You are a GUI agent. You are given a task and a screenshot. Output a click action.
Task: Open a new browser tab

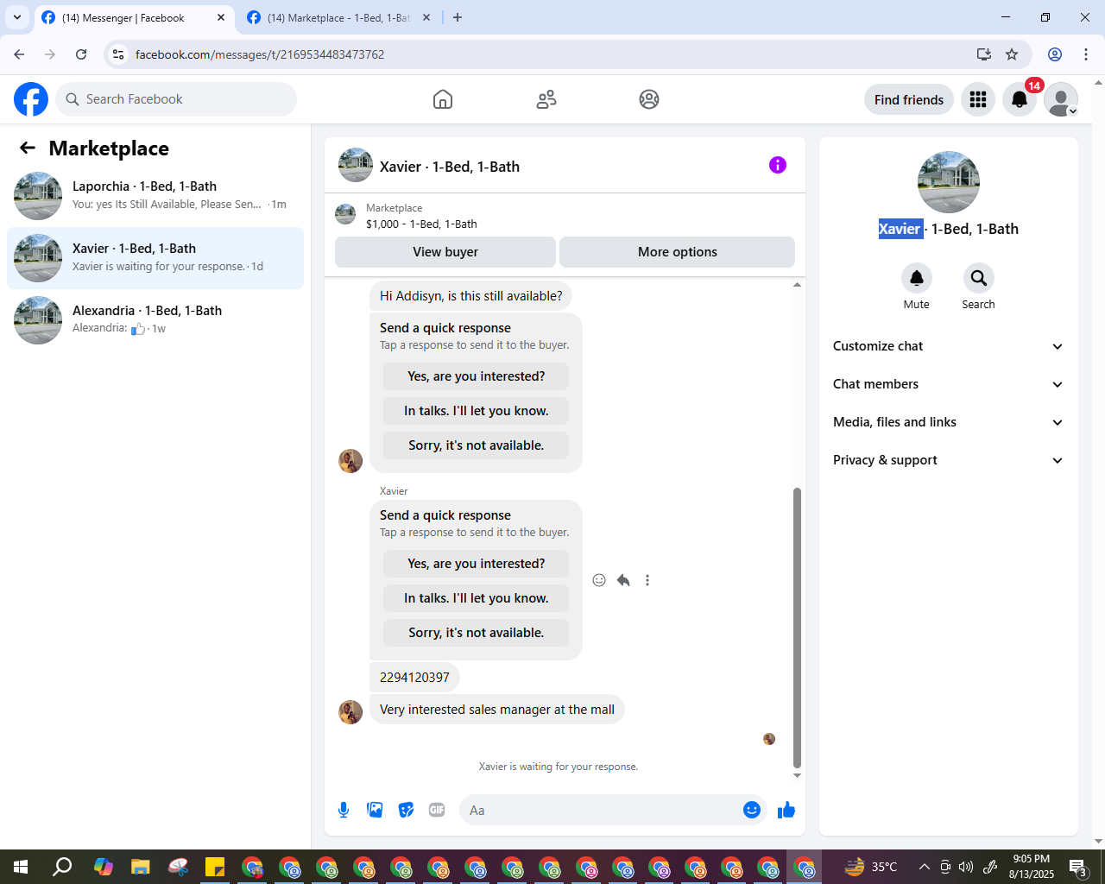(458, 17)
